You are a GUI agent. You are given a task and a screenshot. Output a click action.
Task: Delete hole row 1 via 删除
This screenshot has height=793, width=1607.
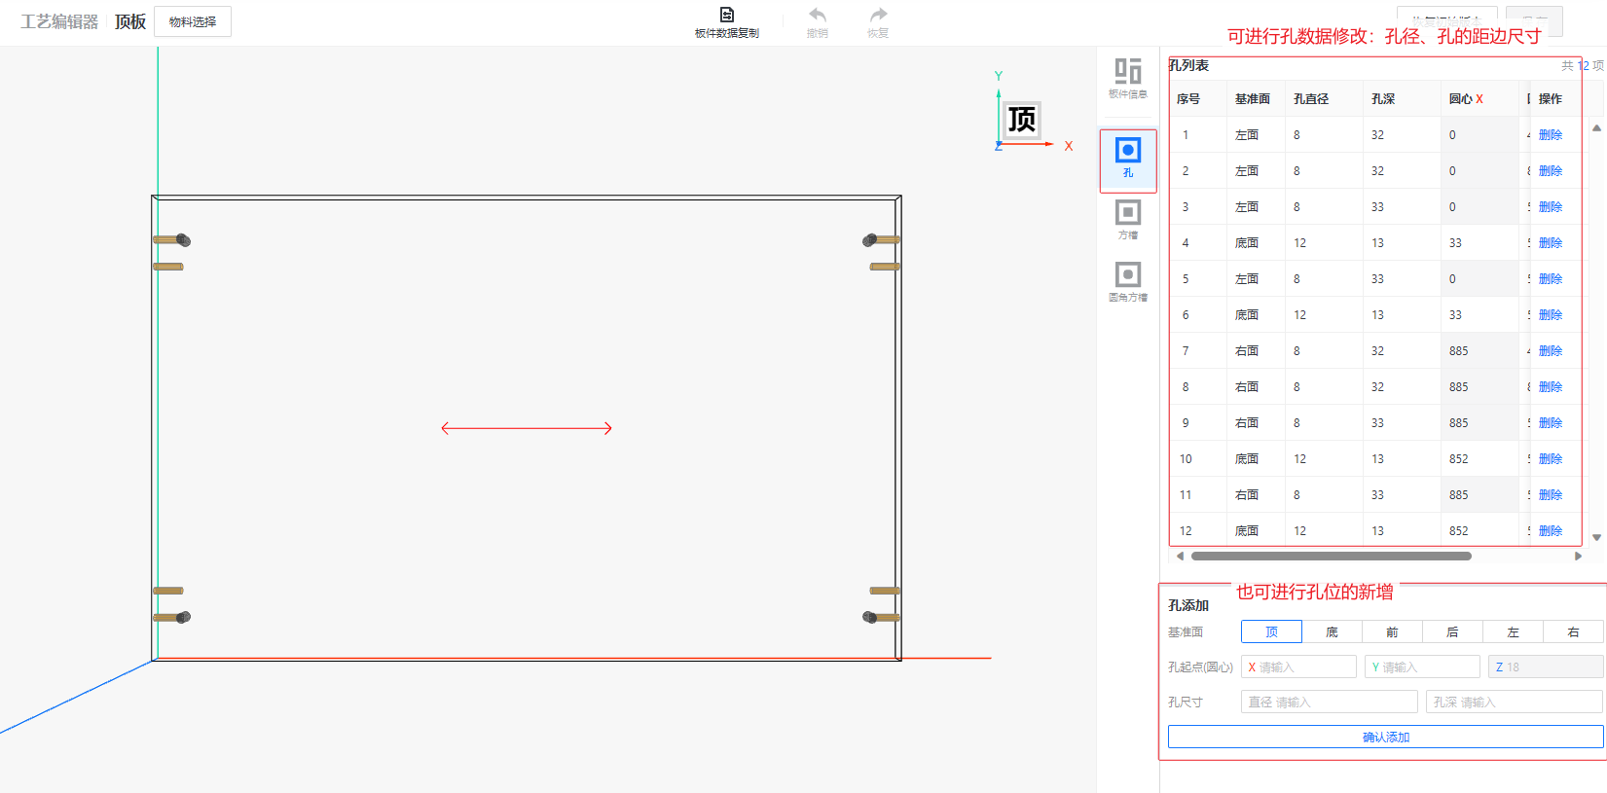point(1551,135)
